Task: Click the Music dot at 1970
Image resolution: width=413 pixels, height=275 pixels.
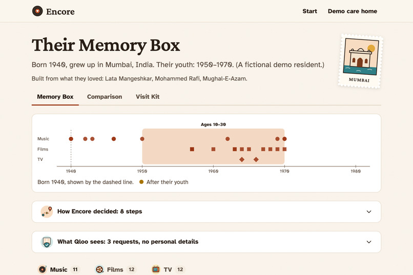Action: (x=284, y=139)
